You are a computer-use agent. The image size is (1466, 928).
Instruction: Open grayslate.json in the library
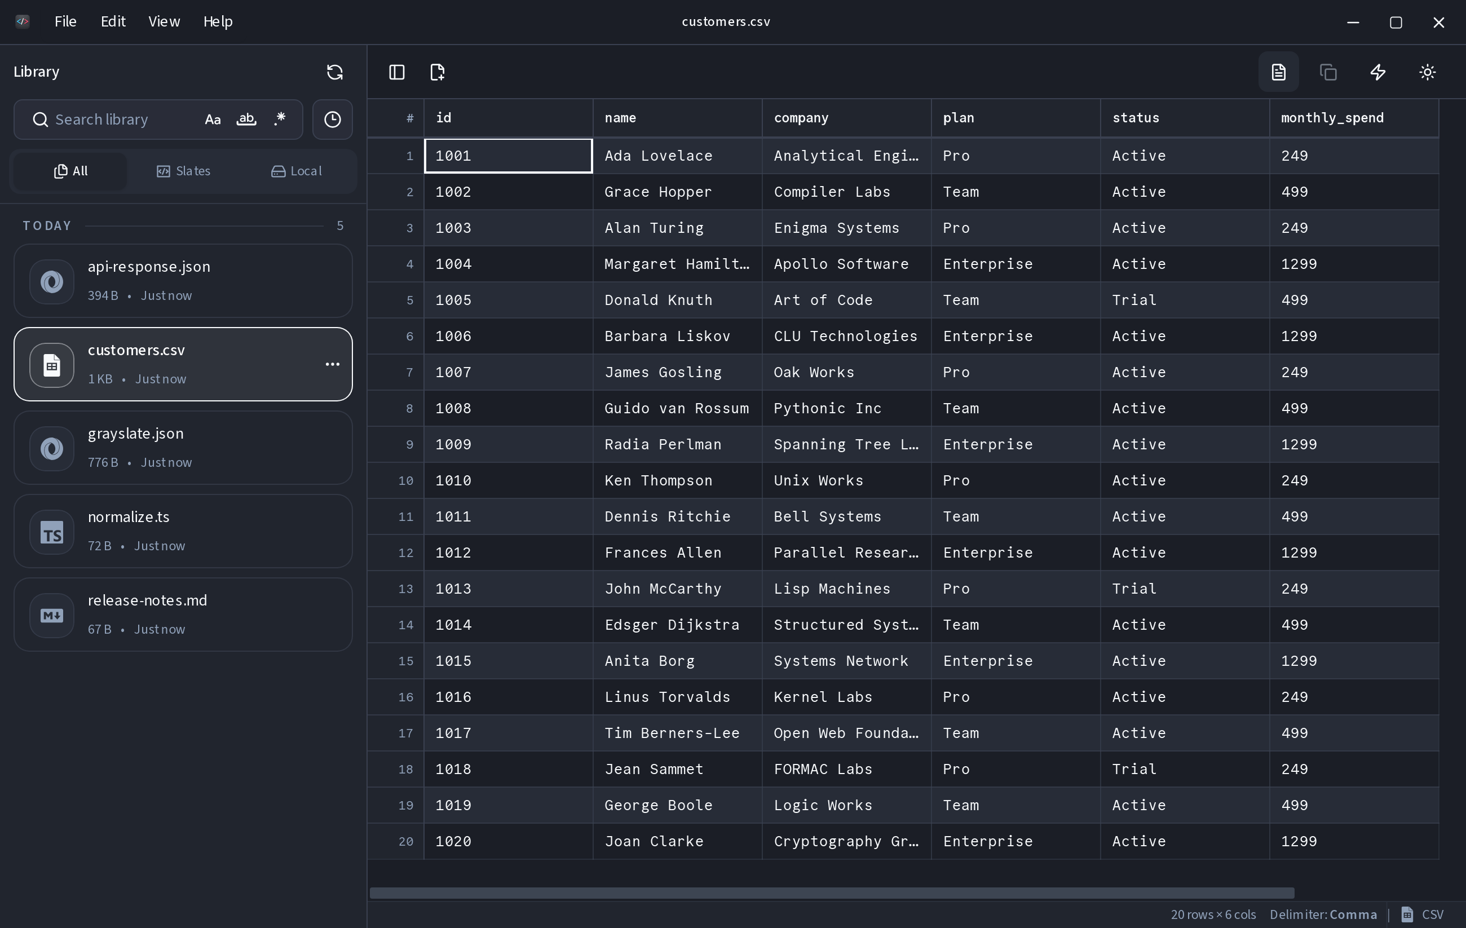tap(183, 448)
